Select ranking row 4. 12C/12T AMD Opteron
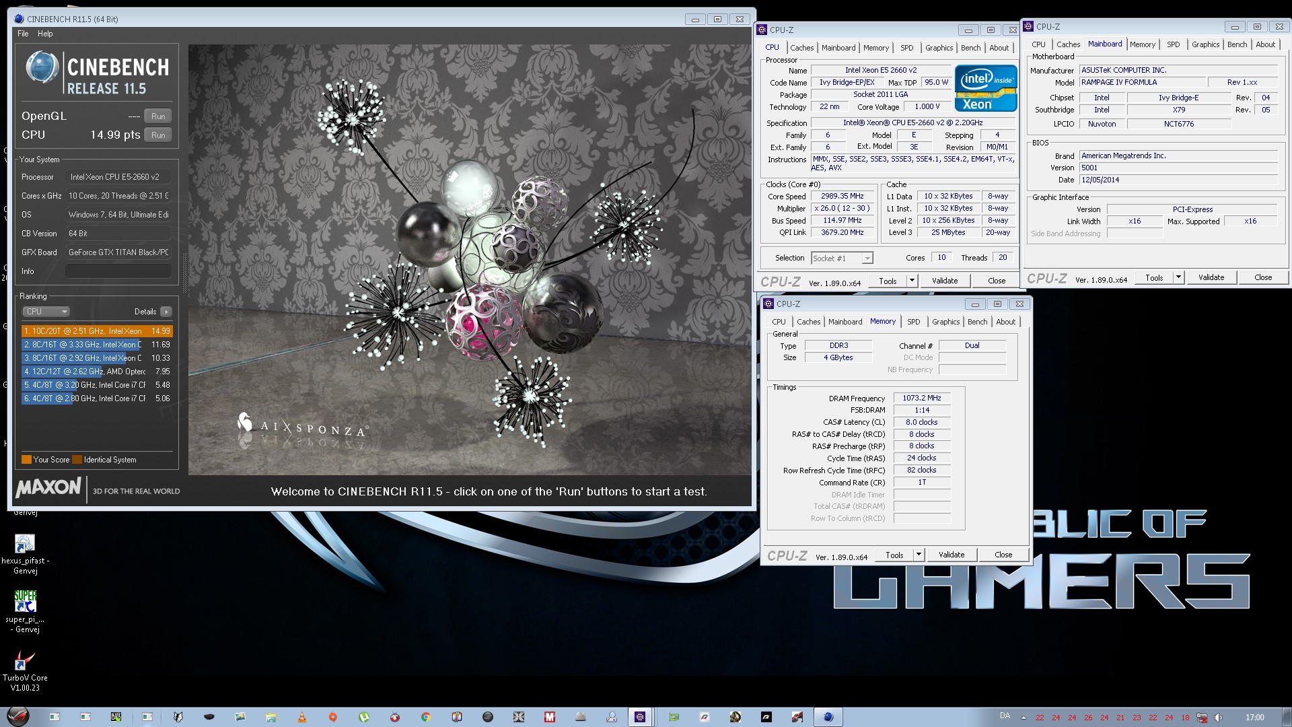This screenshot has width=1292, height=727. pyautogui.click(x=97, y=372)
